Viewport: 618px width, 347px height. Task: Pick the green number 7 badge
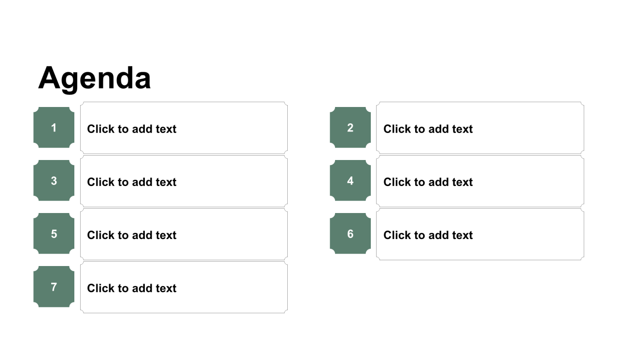(54, 287)
